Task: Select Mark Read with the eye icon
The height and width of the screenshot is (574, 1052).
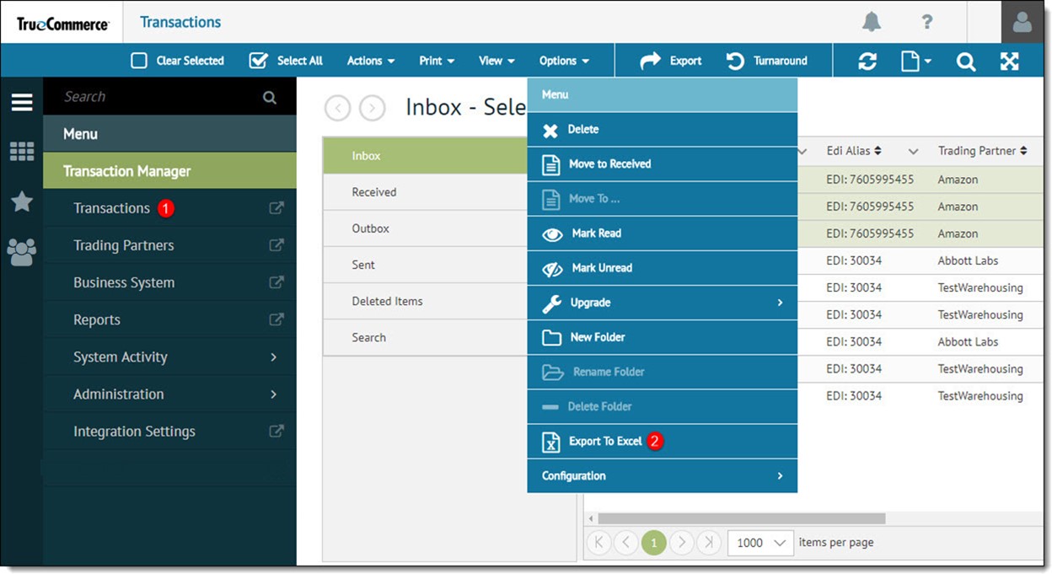Action: pyautogui.click(x=595, y=233)
